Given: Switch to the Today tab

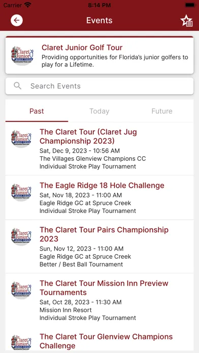Looking at the screenshot, I should pyautogui.click(x=99, y=111).
